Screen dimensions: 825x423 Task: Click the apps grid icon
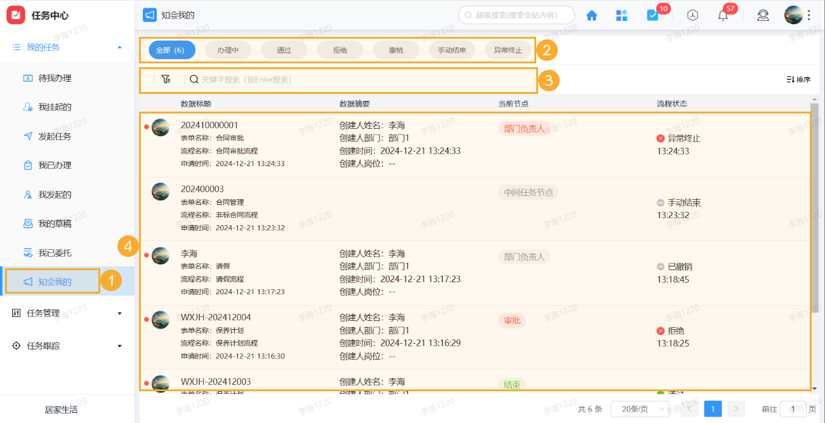[x=621, y=15]
